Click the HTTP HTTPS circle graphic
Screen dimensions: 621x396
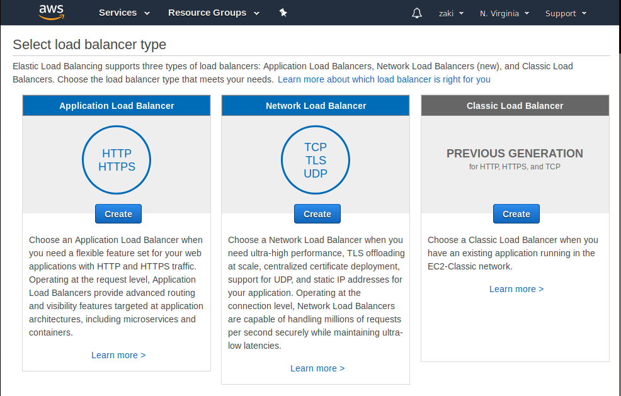(117, 160)
